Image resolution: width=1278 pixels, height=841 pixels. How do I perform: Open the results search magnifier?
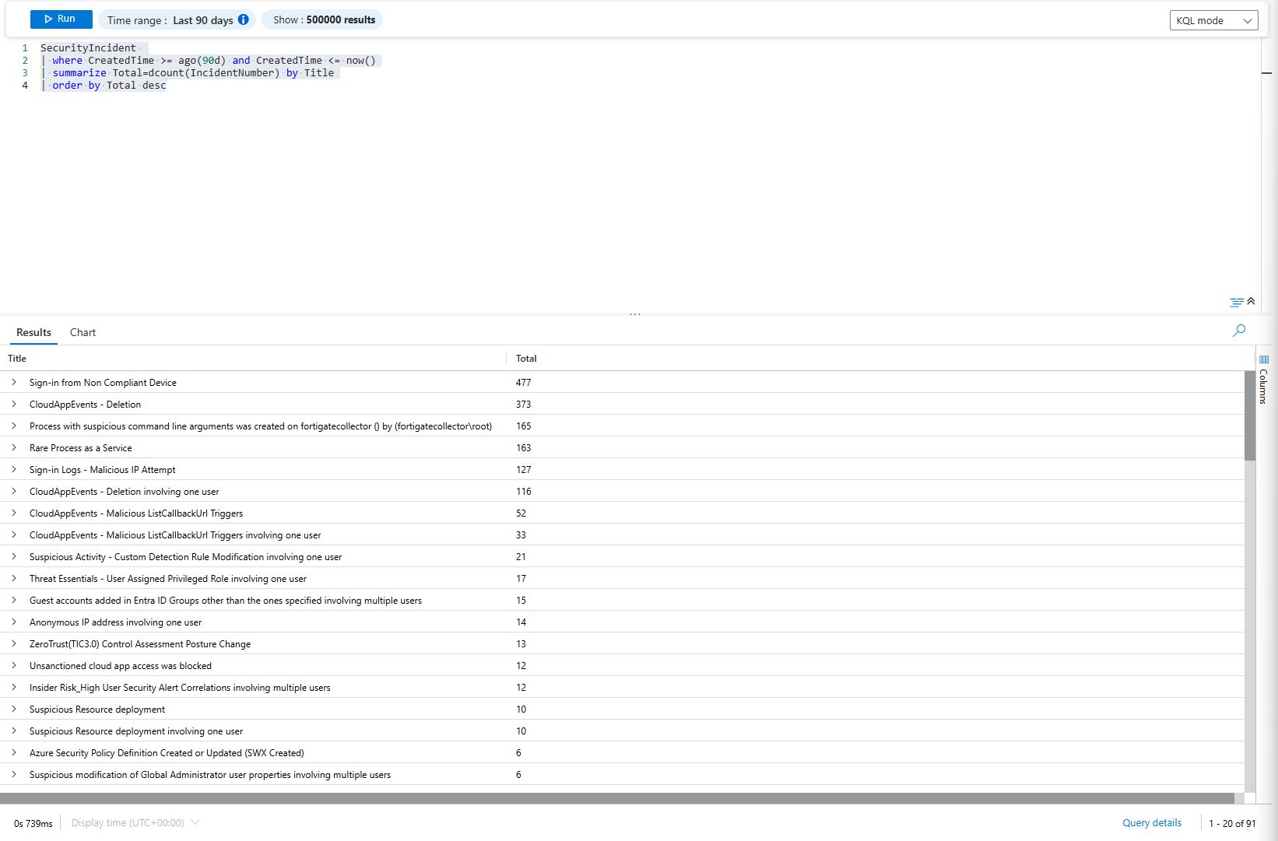(1239, 331)
